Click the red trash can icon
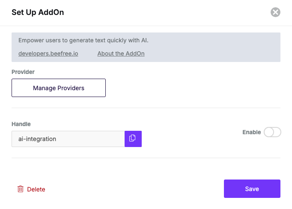The height and width of the screenshot is (209, 292). pos(21,189)
